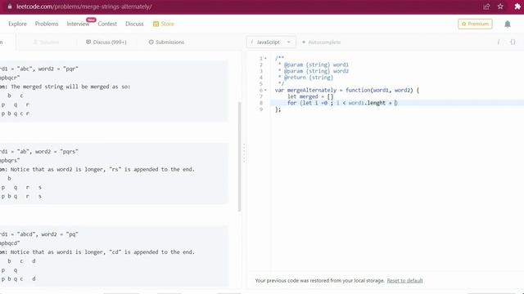Open the Explore menu
Viewport: 524px width, 294px height.
point(17,24)
